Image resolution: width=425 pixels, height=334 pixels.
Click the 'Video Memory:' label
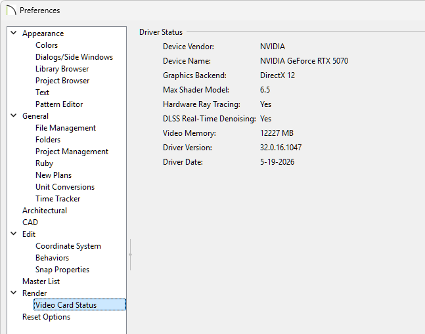click(189, 133)
